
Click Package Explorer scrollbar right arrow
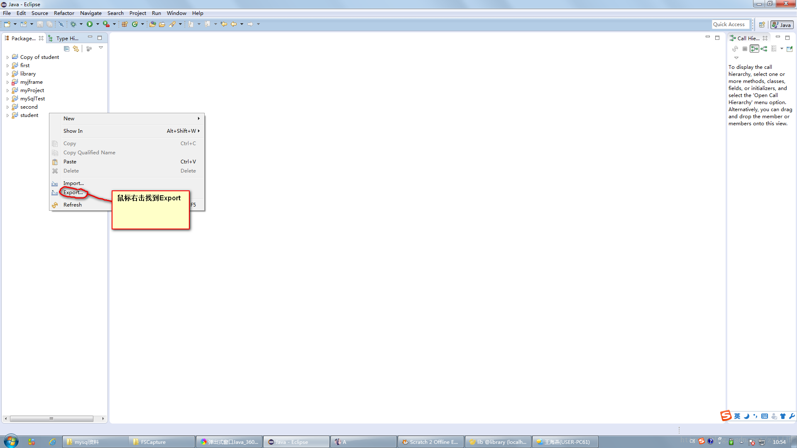tap(103, 419)
